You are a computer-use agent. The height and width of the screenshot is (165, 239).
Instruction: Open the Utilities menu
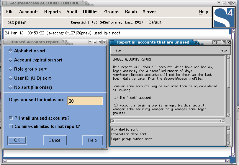(91, 12)
